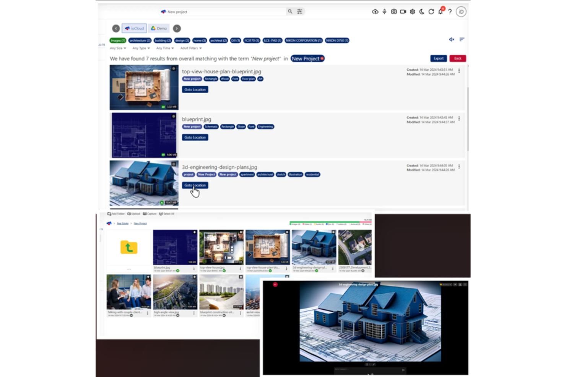Click the red back arrow in image preview
The width and height of the screenshot is (566, 377).
275,285
